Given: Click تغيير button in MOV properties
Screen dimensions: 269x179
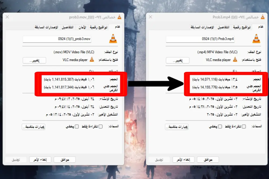Looking at the screenshot, I should click(x=34, y=60).
